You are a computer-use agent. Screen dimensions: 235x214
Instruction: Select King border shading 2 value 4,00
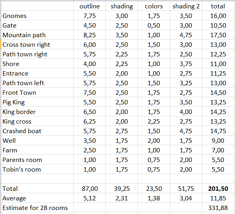click(x=186, y=112)
